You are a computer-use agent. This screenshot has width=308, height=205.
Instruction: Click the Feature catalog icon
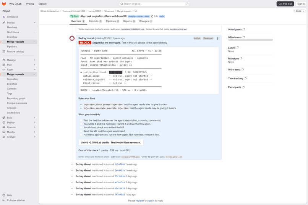pos(4,52)
